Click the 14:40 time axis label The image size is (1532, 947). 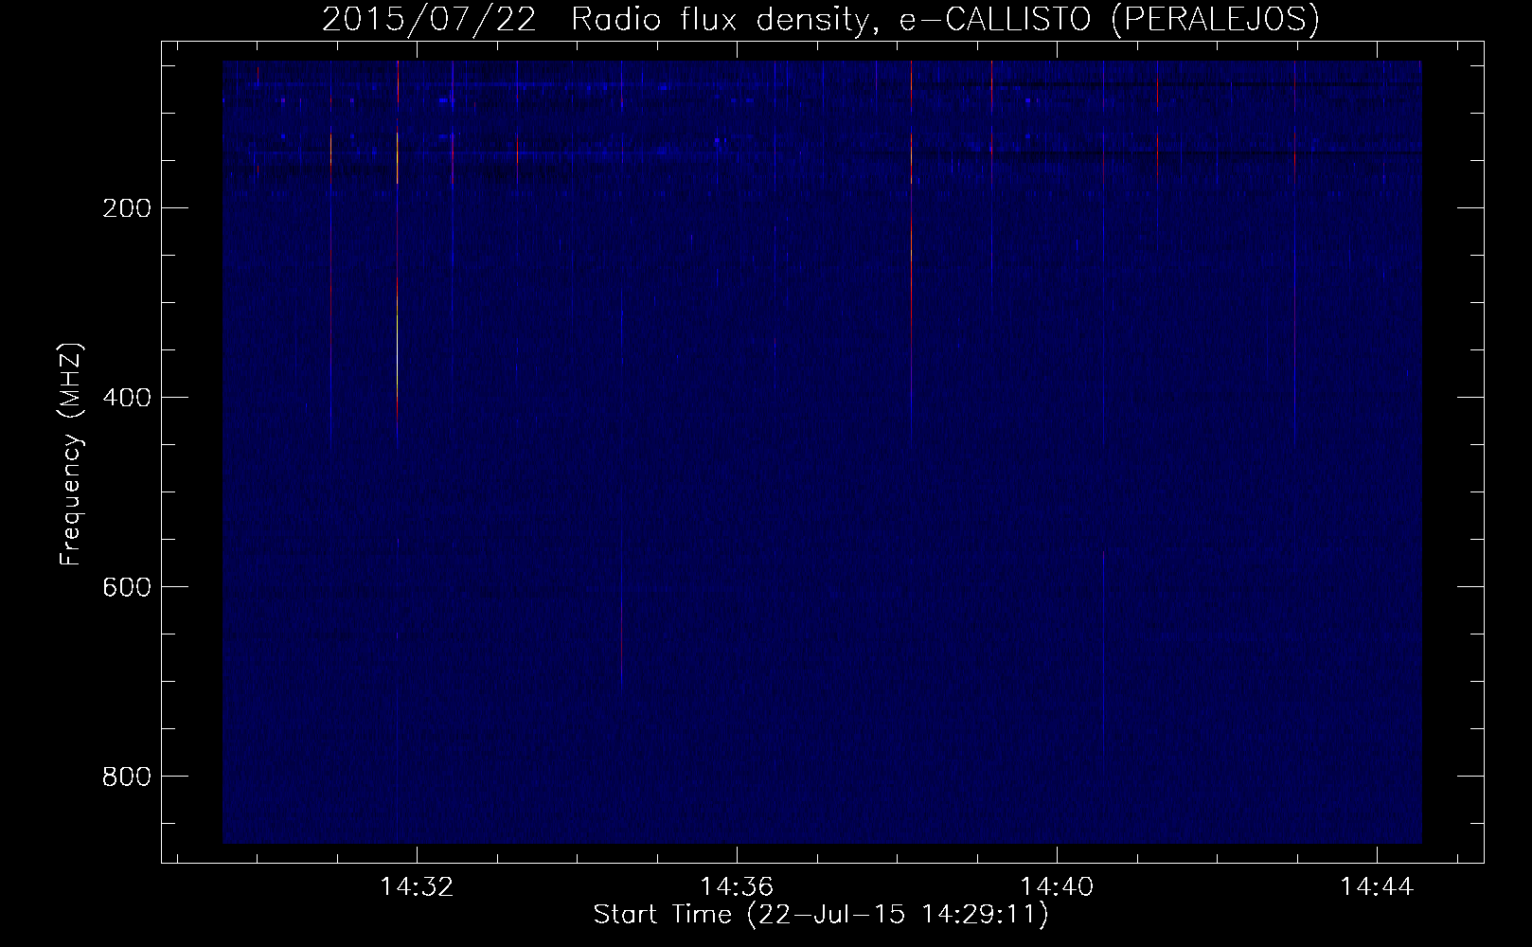click(x=1057, y=886)
